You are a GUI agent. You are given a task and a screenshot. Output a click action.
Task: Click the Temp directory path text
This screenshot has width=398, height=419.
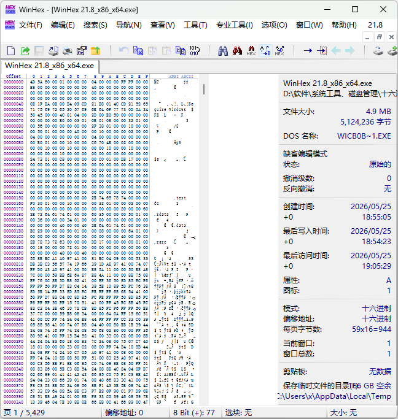pos(335,396)
